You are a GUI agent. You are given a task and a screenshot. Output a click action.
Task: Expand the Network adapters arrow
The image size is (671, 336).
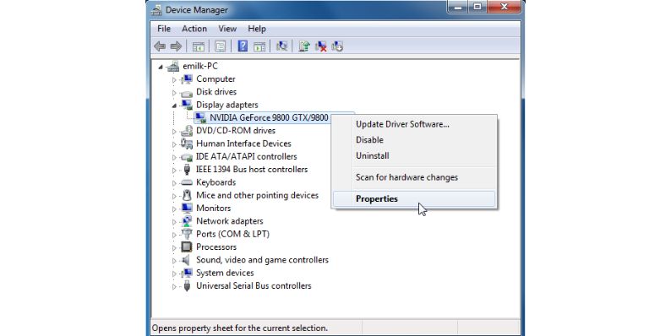point(174,221)
